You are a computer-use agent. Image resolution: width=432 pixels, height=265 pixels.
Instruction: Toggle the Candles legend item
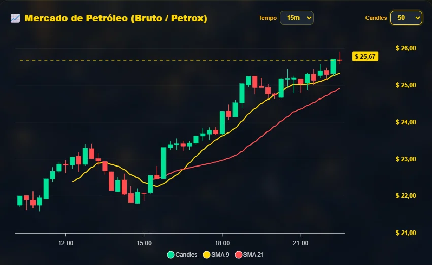coord(182,255)
